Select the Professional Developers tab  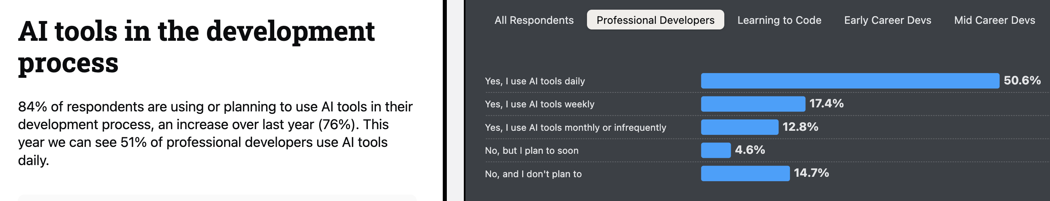click(x=655, y=20)
